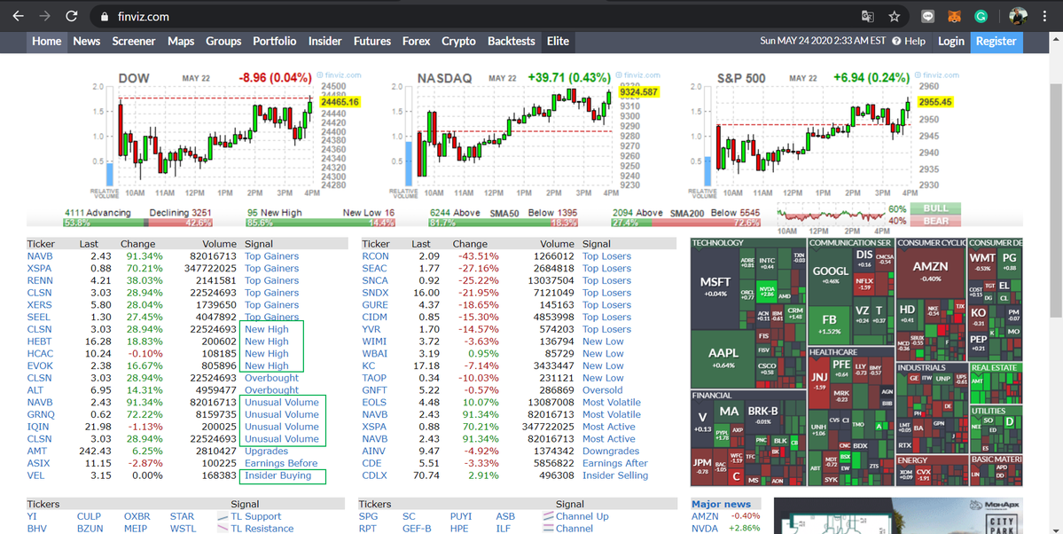Image resolution: width=1063 pixels, height=534 pixels.
Task: Click the Help question mark icon
Action: [x=896, y=42]
